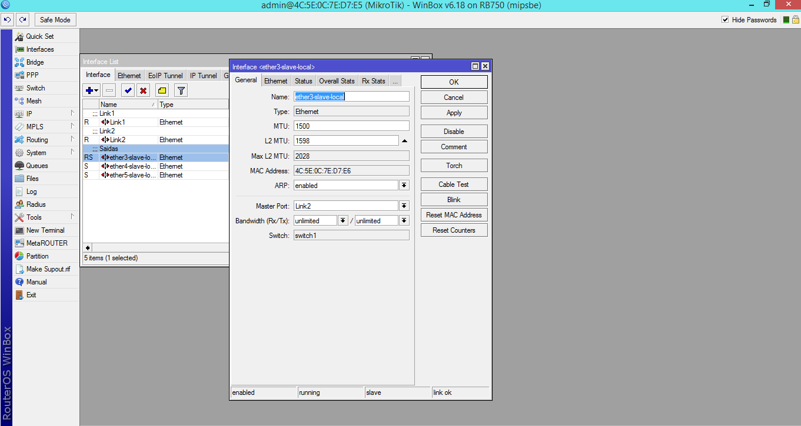Launch New Terminal from the sidebar

[x=45, y=230]
